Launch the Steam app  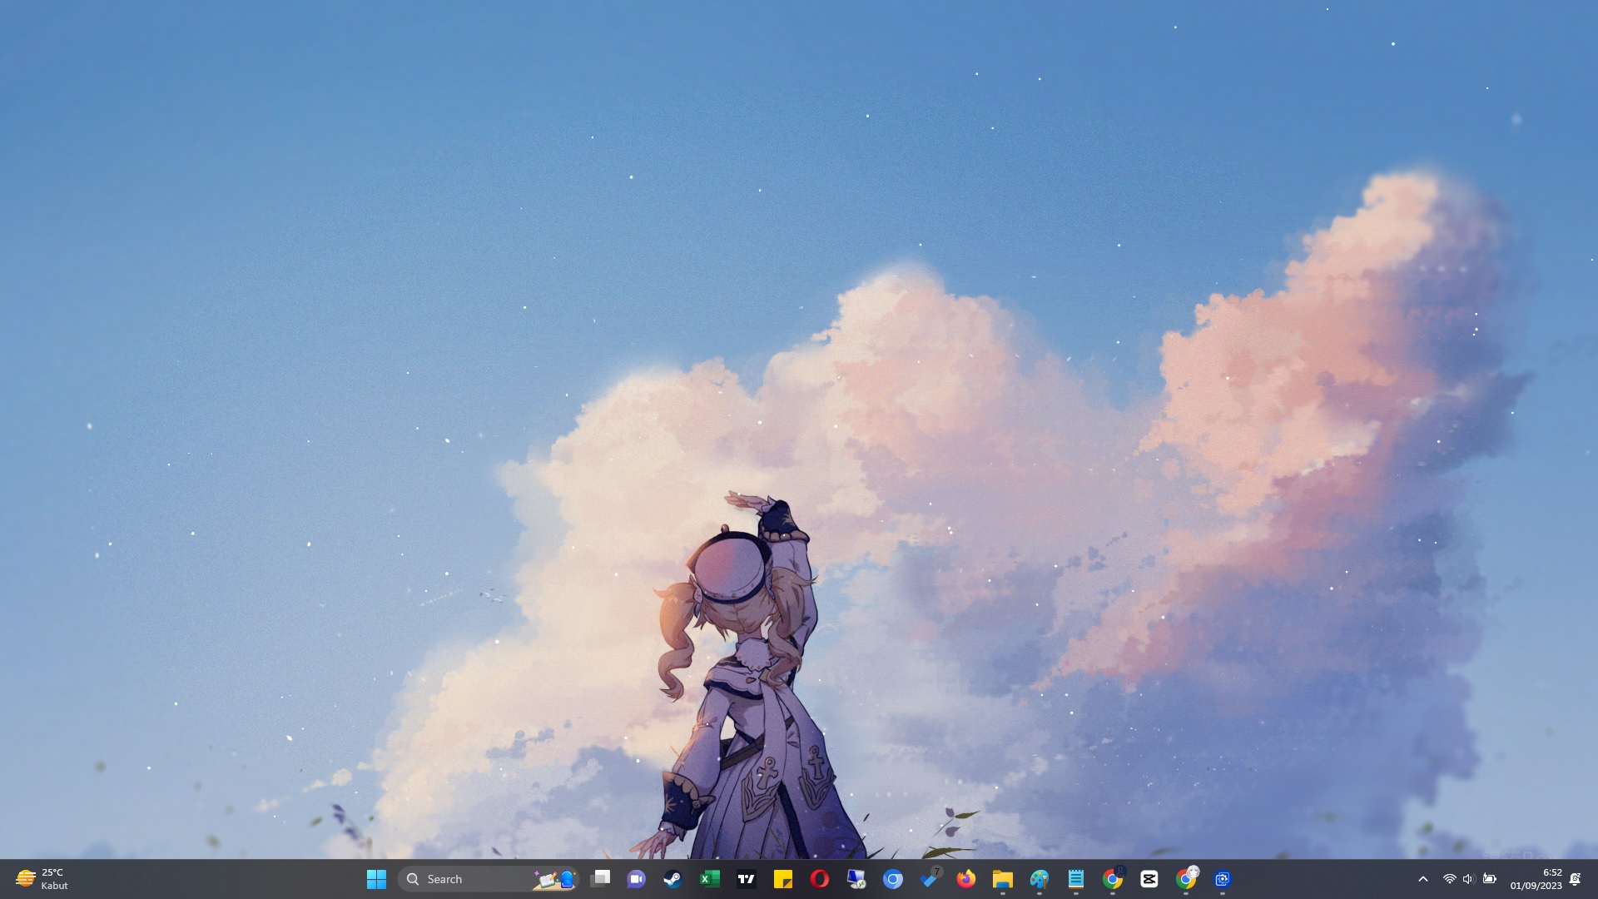[x=672, y=879]
